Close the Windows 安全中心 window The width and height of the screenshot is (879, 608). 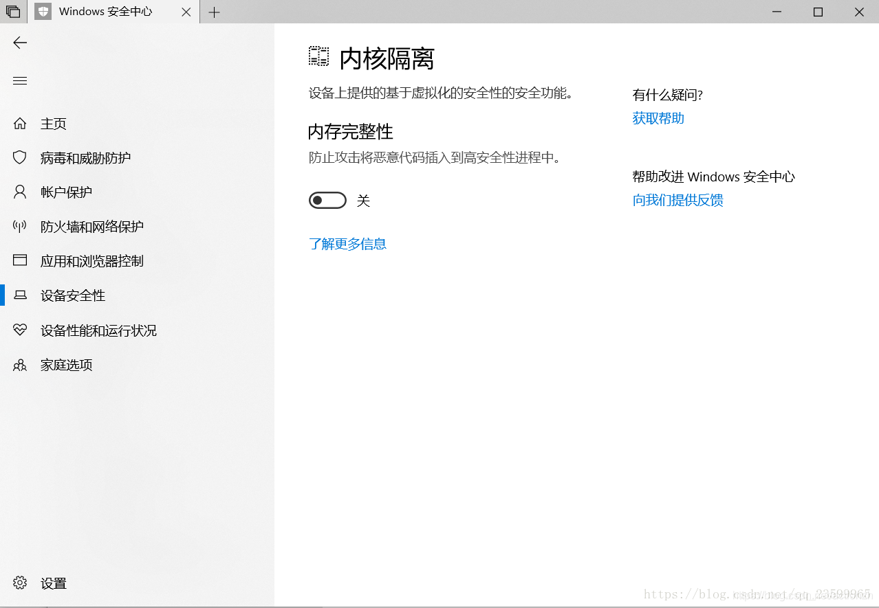[x=859, y=12]
